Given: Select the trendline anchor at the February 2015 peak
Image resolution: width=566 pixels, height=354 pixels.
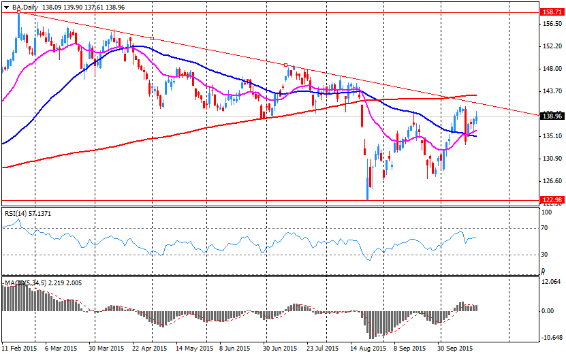Looking at the screenshot, I should pos(19,12).
